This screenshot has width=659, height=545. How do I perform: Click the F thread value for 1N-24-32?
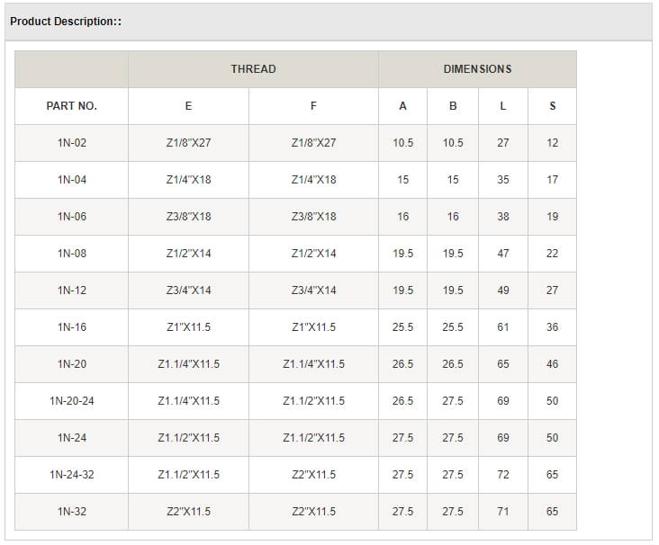pos(313,475)
